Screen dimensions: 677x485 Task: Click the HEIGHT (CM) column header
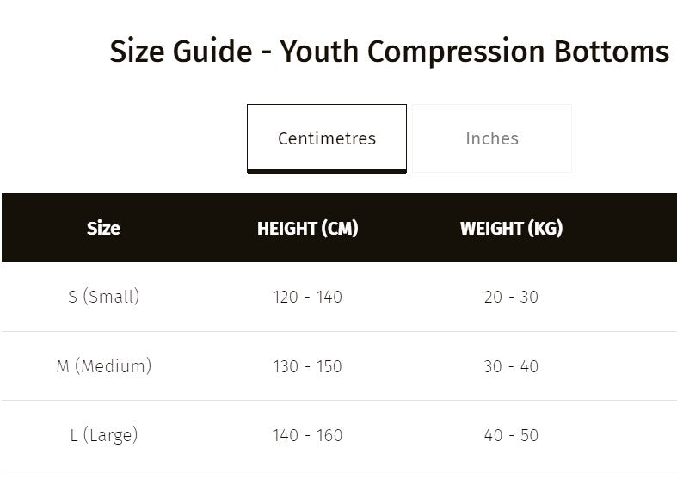(307, 228)
